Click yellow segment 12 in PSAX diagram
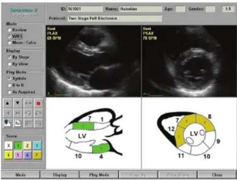Image resolution: width=237 pixels, height=180 pixels. [x=180, y=137]
